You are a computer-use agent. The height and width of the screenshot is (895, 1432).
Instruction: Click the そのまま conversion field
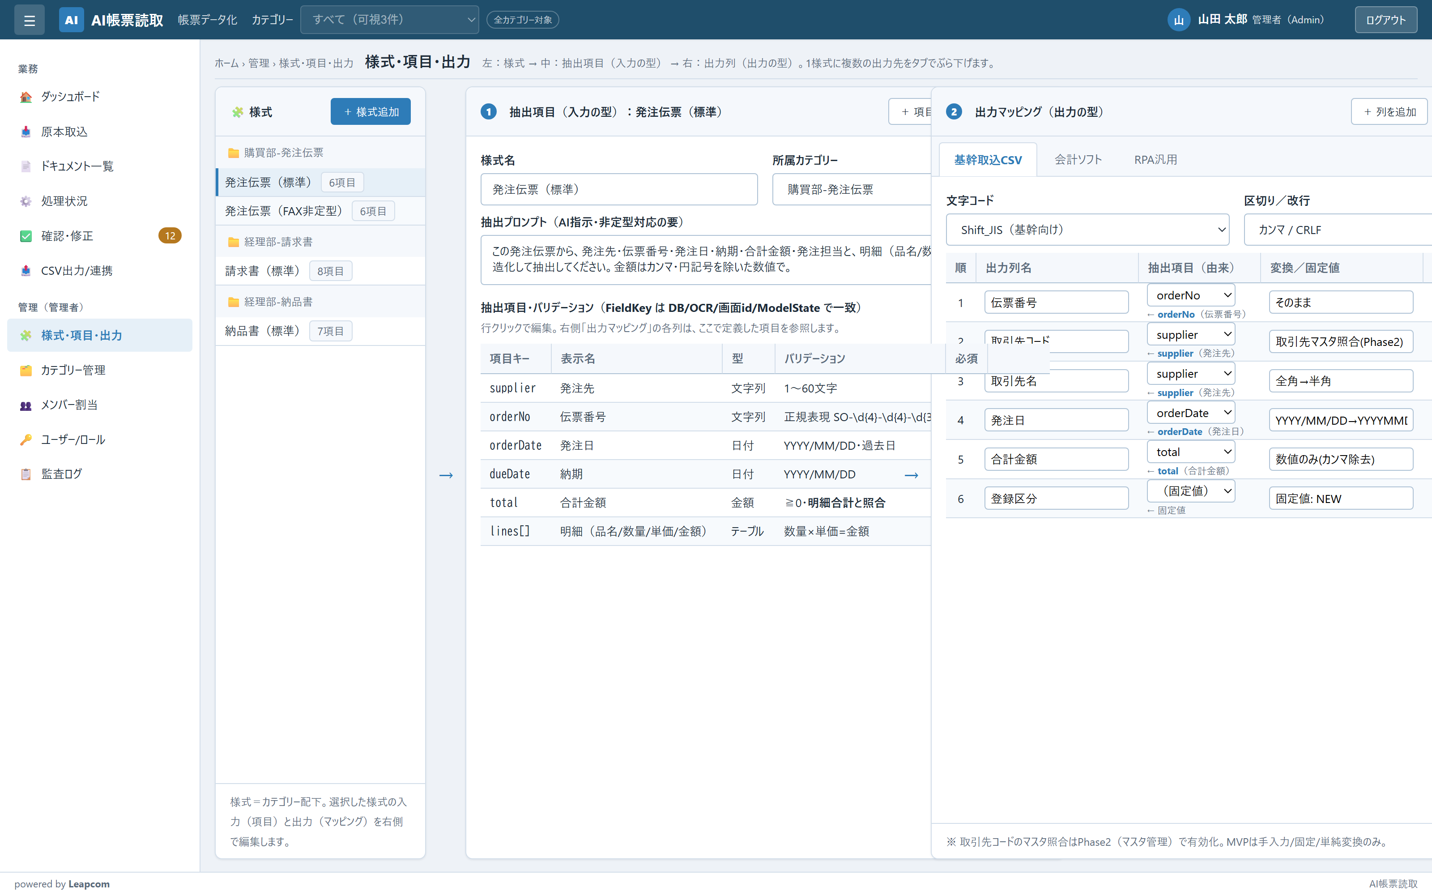click(1341, 303)
